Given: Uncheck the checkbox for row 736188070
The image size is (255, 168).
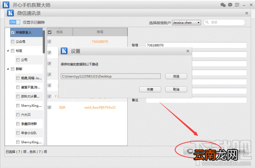Looking at the screenshot, I should [49, 42].
